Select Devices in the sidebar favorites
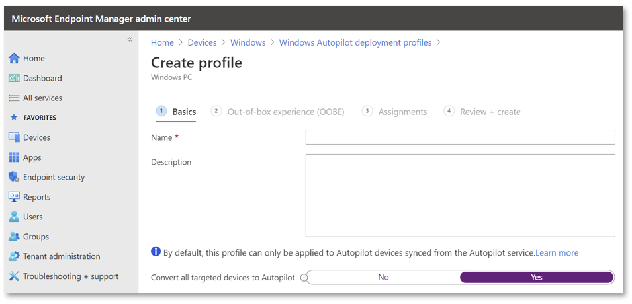The width and height of the screenshot is (632, 304). coord(36,137)
